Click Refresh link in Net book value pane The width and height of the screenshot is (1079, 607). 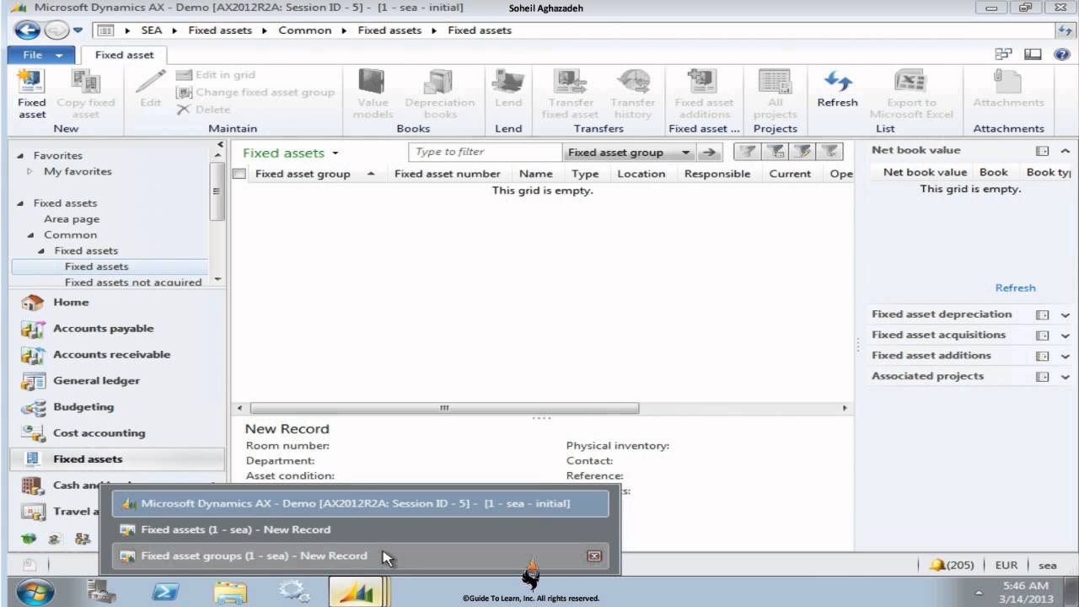point(1015,287)
